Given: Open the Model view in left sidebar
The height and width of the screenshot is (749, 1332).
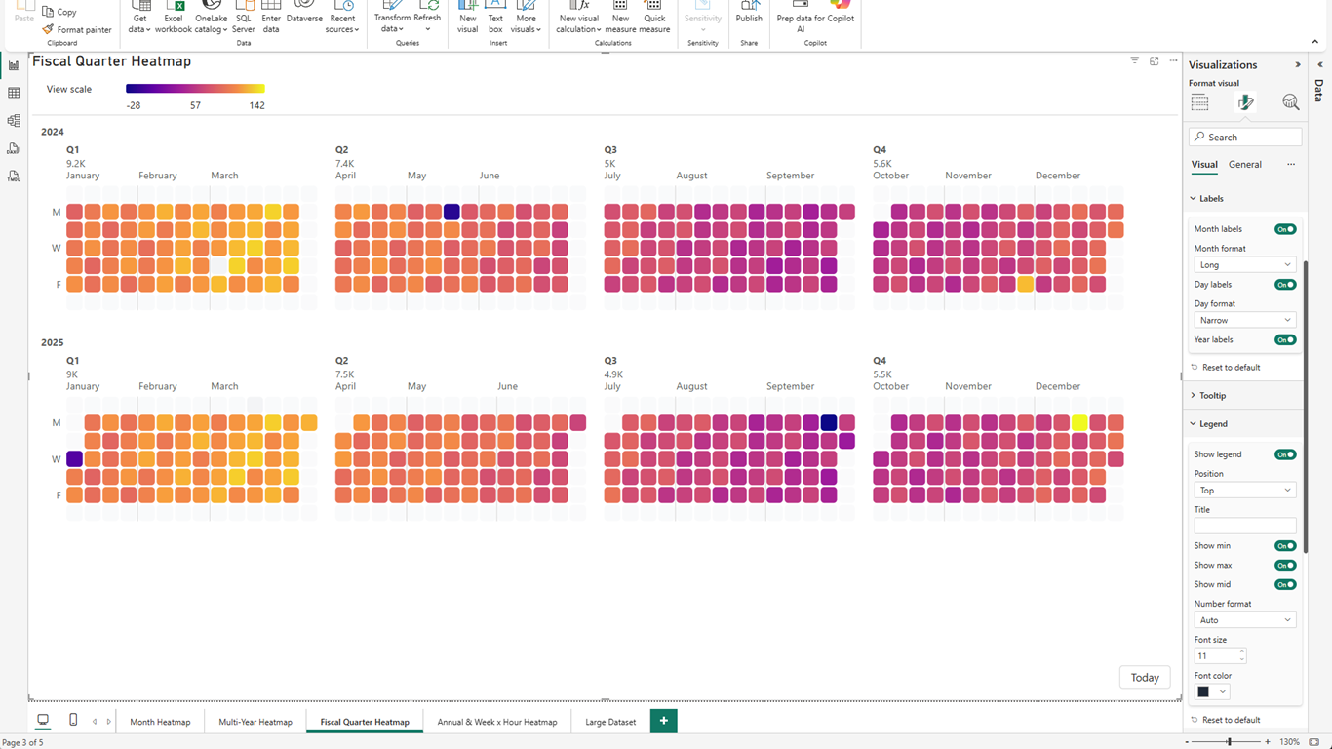Looking at the screenshot, I should 14,121.
